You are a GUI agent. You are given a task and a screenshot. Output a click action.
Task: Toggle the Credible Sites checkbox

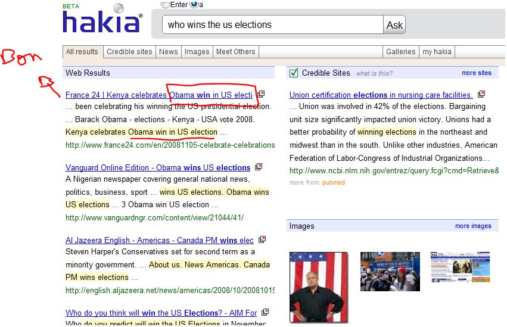pos(294,73)
